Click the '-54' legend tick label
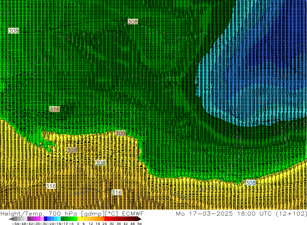Screen dimensions: 307x225 point(15,224)
